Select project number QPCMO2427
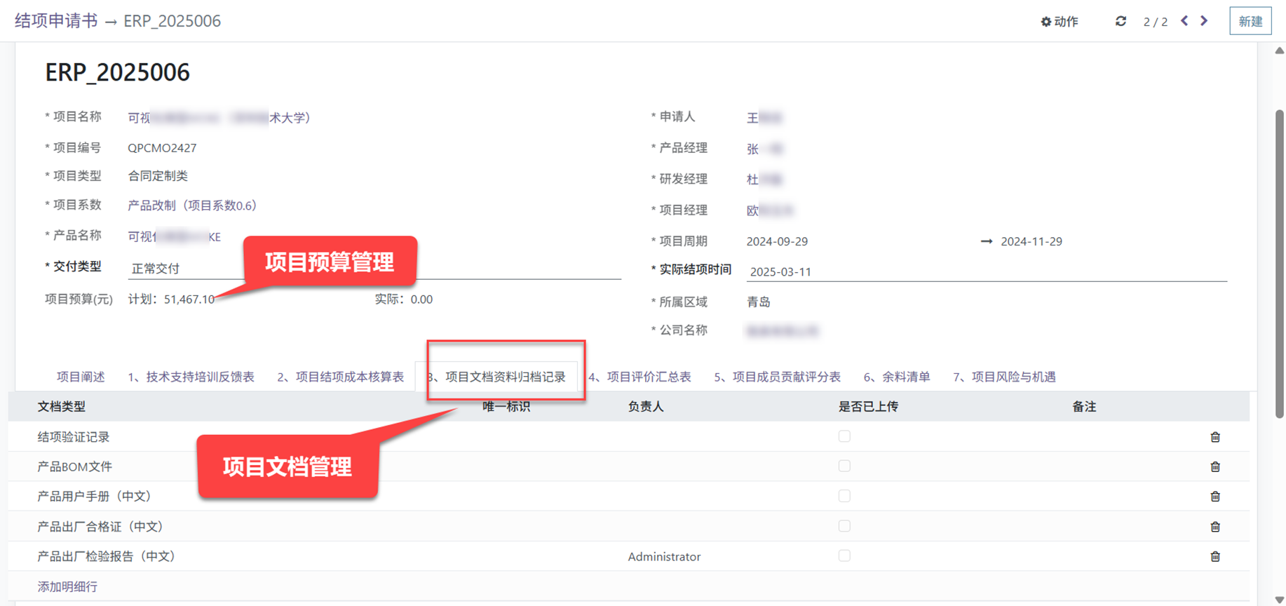The image size is (1286, 606). [x=162, y=148]
